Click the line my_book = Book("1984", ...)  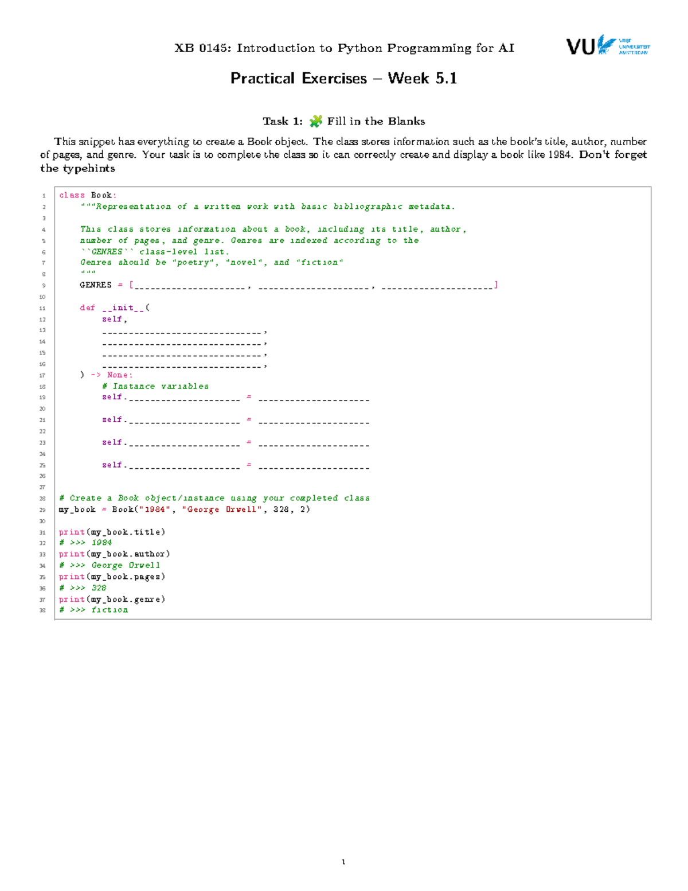point(185,509)
